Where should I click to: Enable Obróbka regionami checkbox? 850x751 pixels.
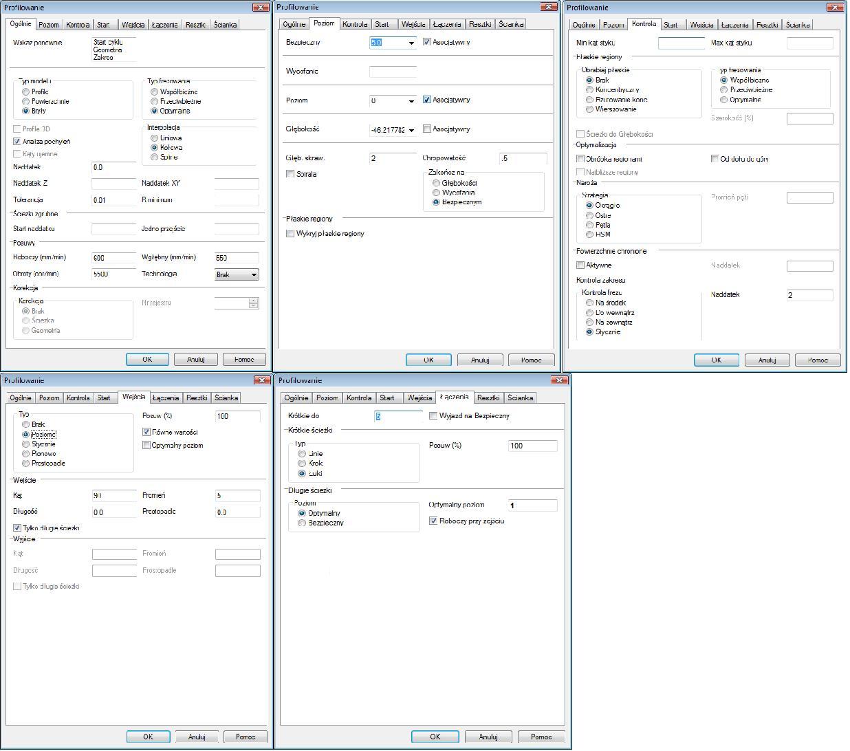pos(580,159)
